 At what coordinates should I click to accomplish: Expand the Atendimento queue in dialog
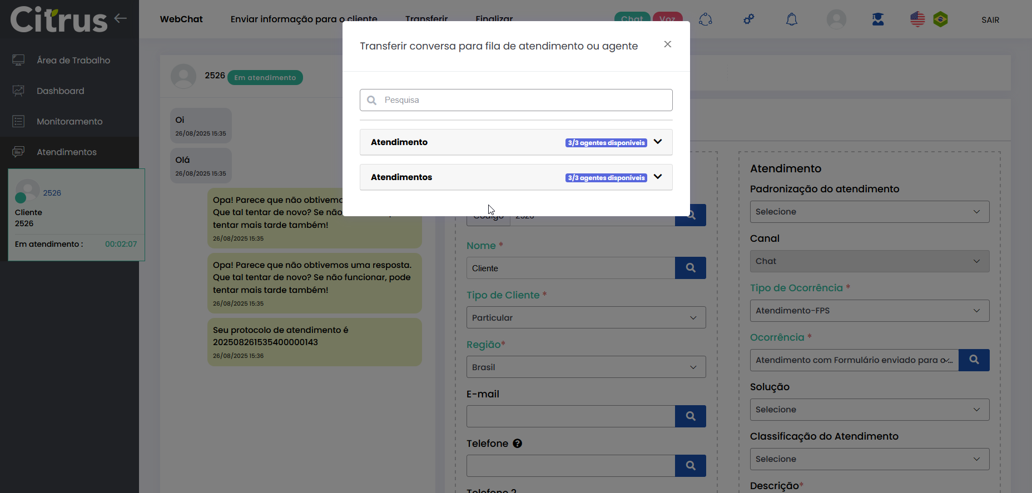(658, 142)
